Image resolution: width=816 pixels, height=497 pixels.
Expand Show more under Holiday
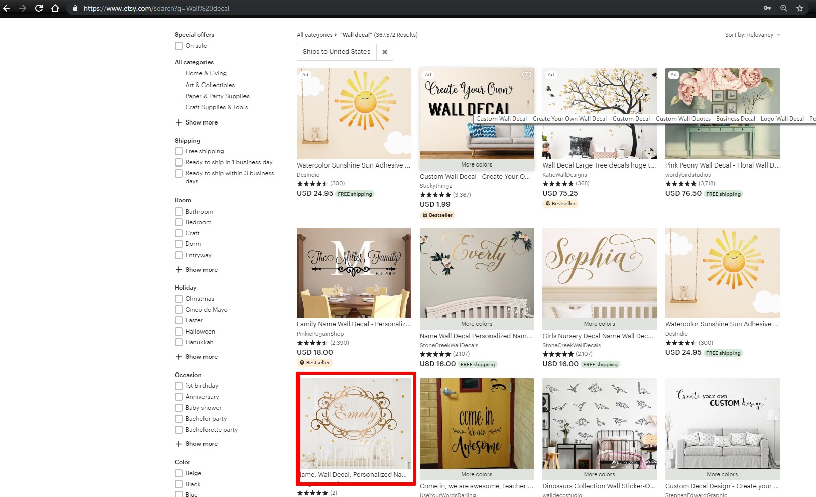coord(196,357)
